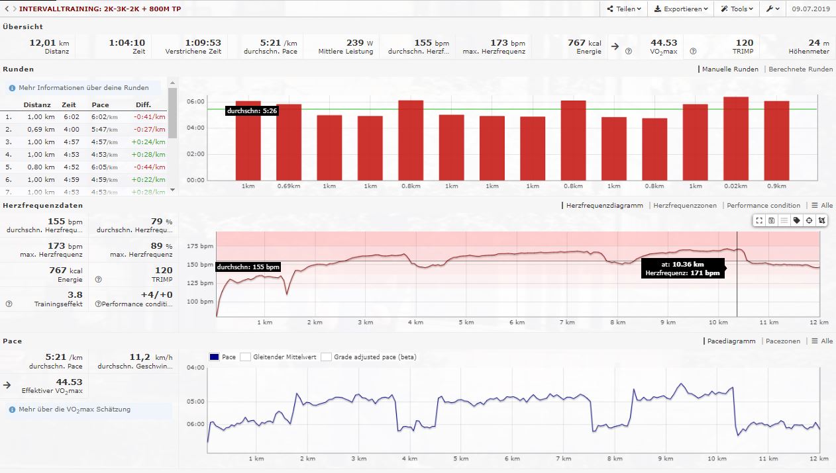Open the Teilen dropdown
Viewport: 836px width, 473px height.
624,9
